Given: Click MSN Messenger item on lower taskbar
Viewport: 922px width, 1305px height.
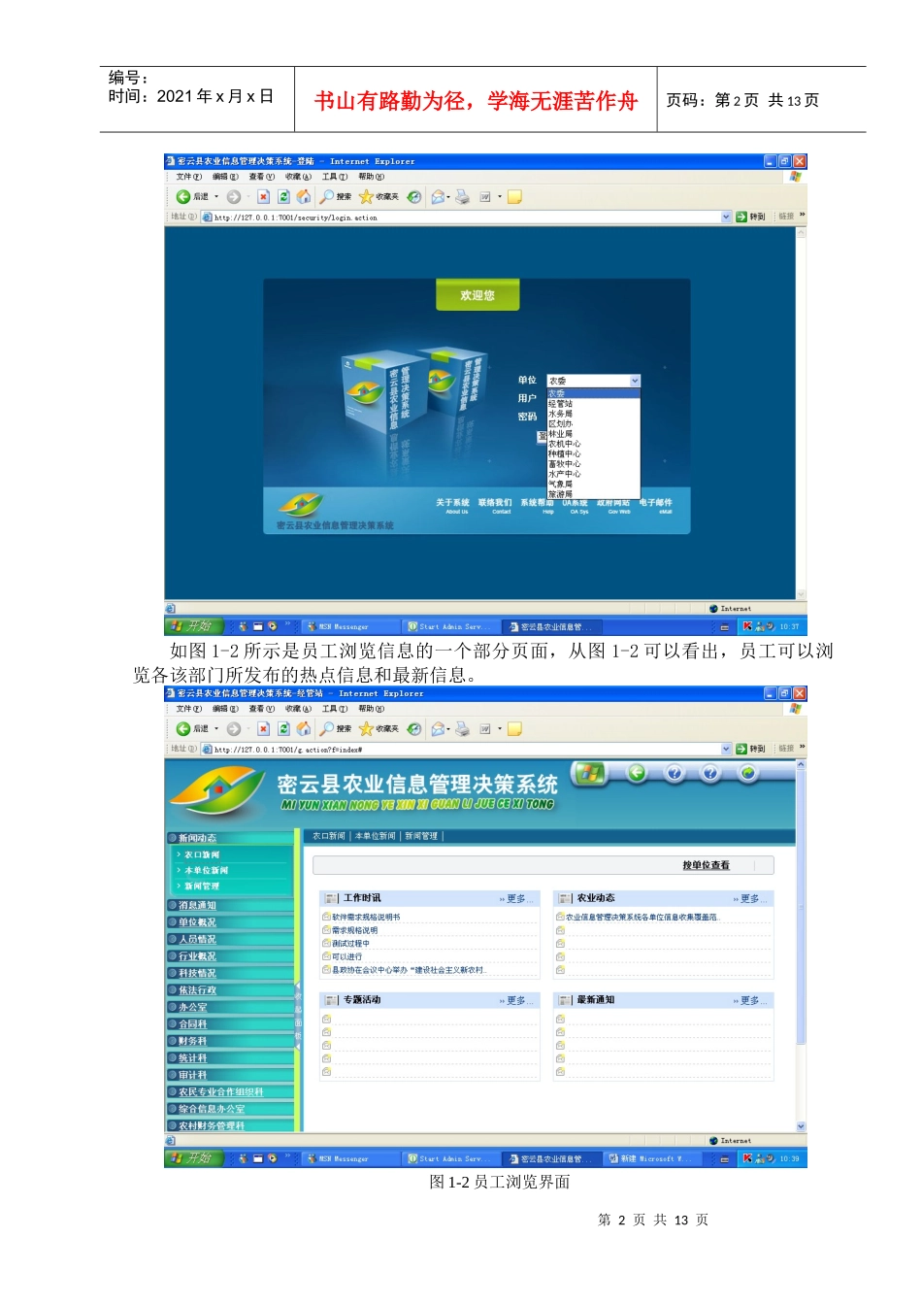Looking at the screenshot, I should [350, 1158].
